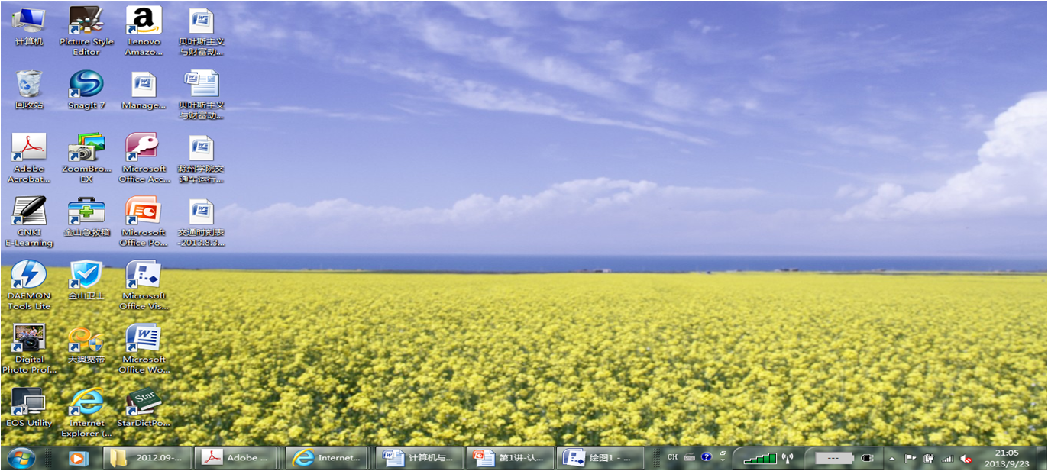Image resolution: width=1048 pixels, height=471 pixels.
Task: Click the wireless antenna toolbar icon
Action: 788,458
